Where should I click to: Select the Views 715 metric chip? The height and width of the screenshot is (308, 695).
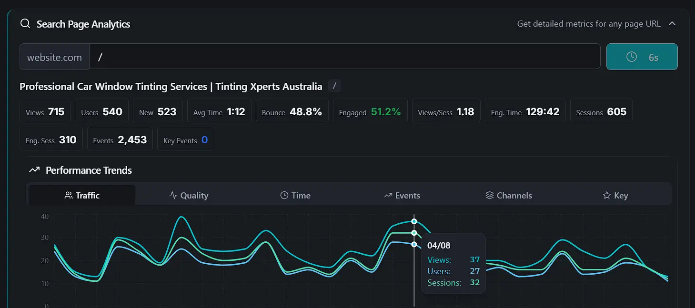tap(45, 110)
